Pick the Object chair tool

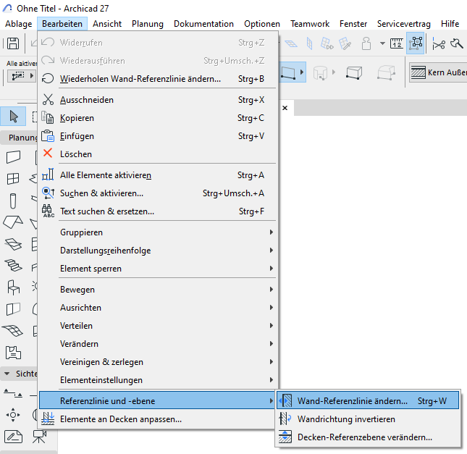(x=13, y=287)
